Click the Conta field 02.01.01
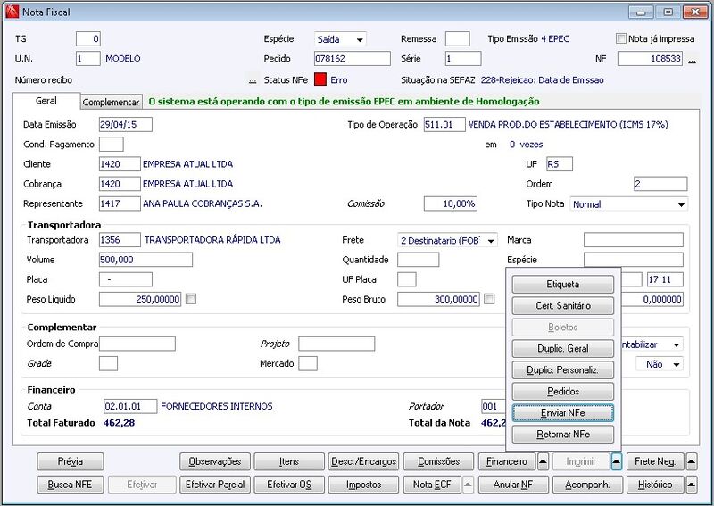This screenshot has height=506, width=714. pos(130,406)
